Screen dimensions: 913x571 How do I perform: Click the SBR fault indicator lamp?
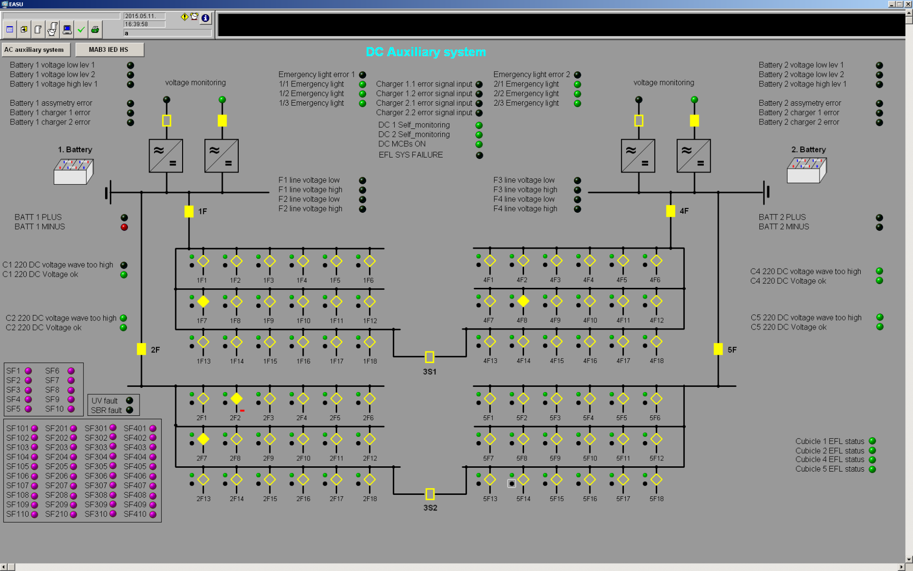(129, 410)
